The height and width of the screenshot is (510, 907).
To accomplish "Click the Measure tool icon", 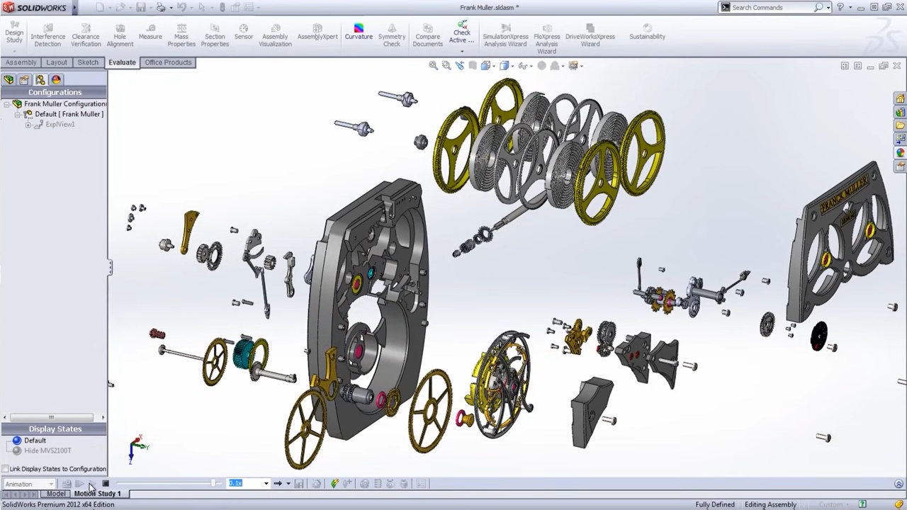I will pos(150,32).
